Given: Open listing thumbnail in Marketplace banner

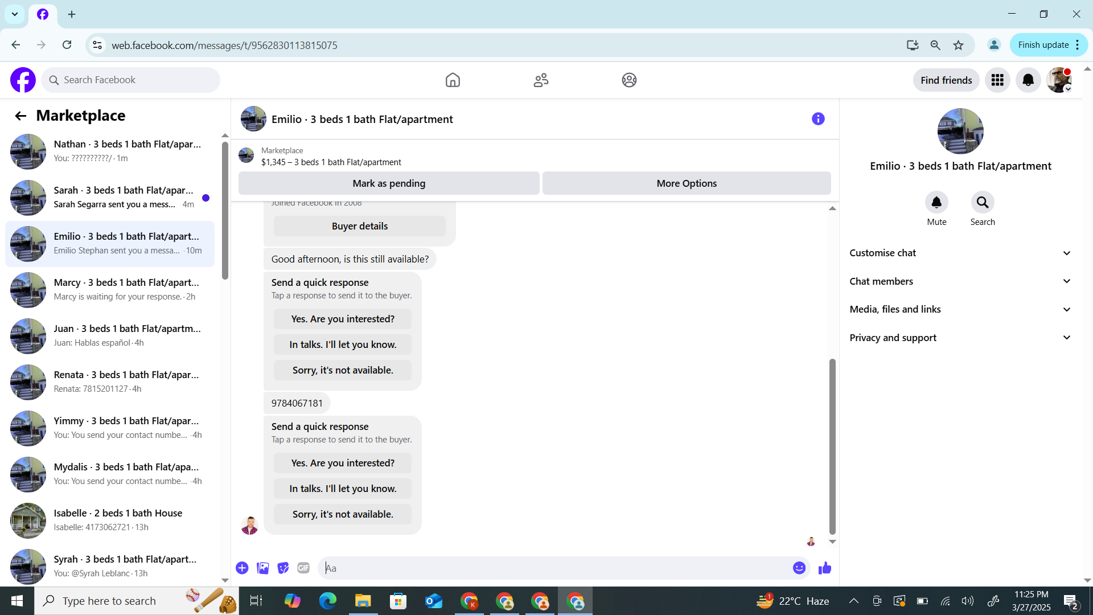Looking at the screenshot, I should coord(246,155).
